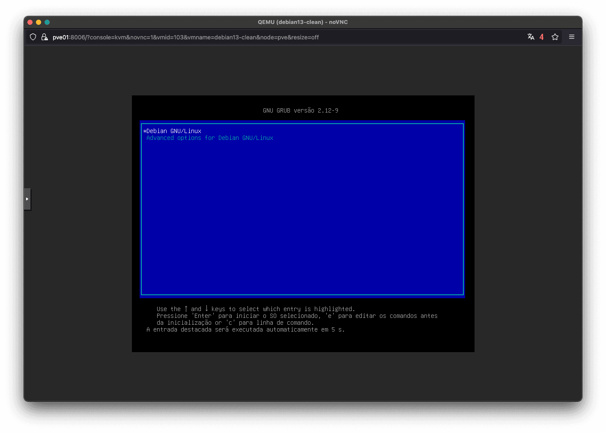Select the Debian GNU/Linux boot entry

point(302,131)
